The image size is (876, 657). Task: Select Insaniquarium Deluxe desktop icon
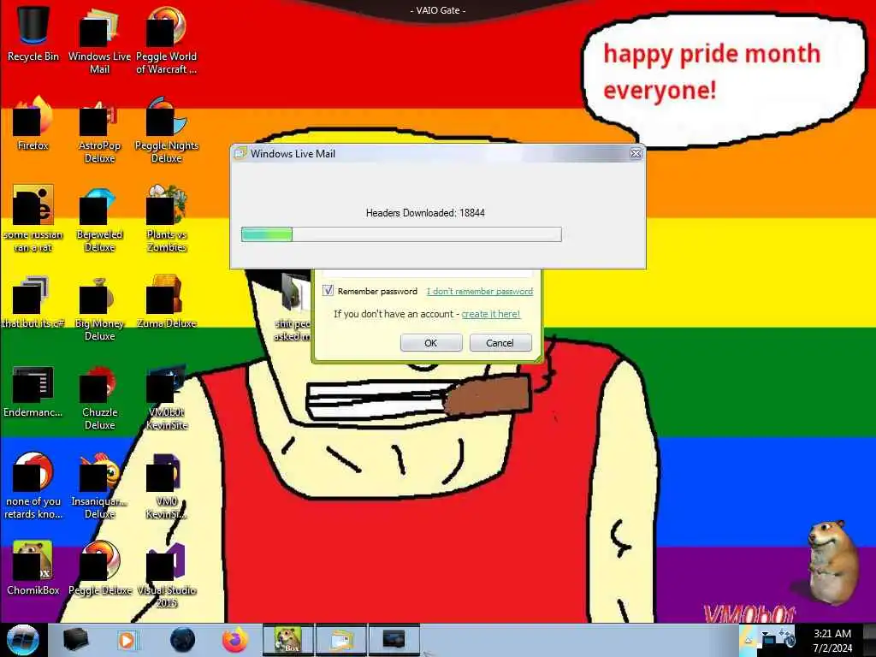tap(99, 486)
